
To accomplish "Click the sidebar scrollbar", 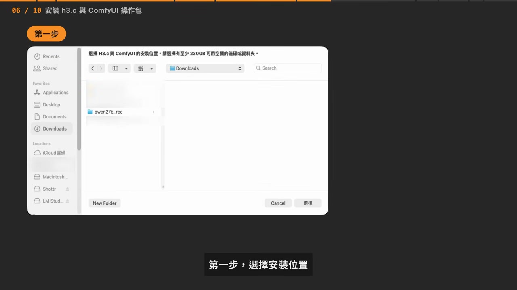I will [x=79, y=99].
